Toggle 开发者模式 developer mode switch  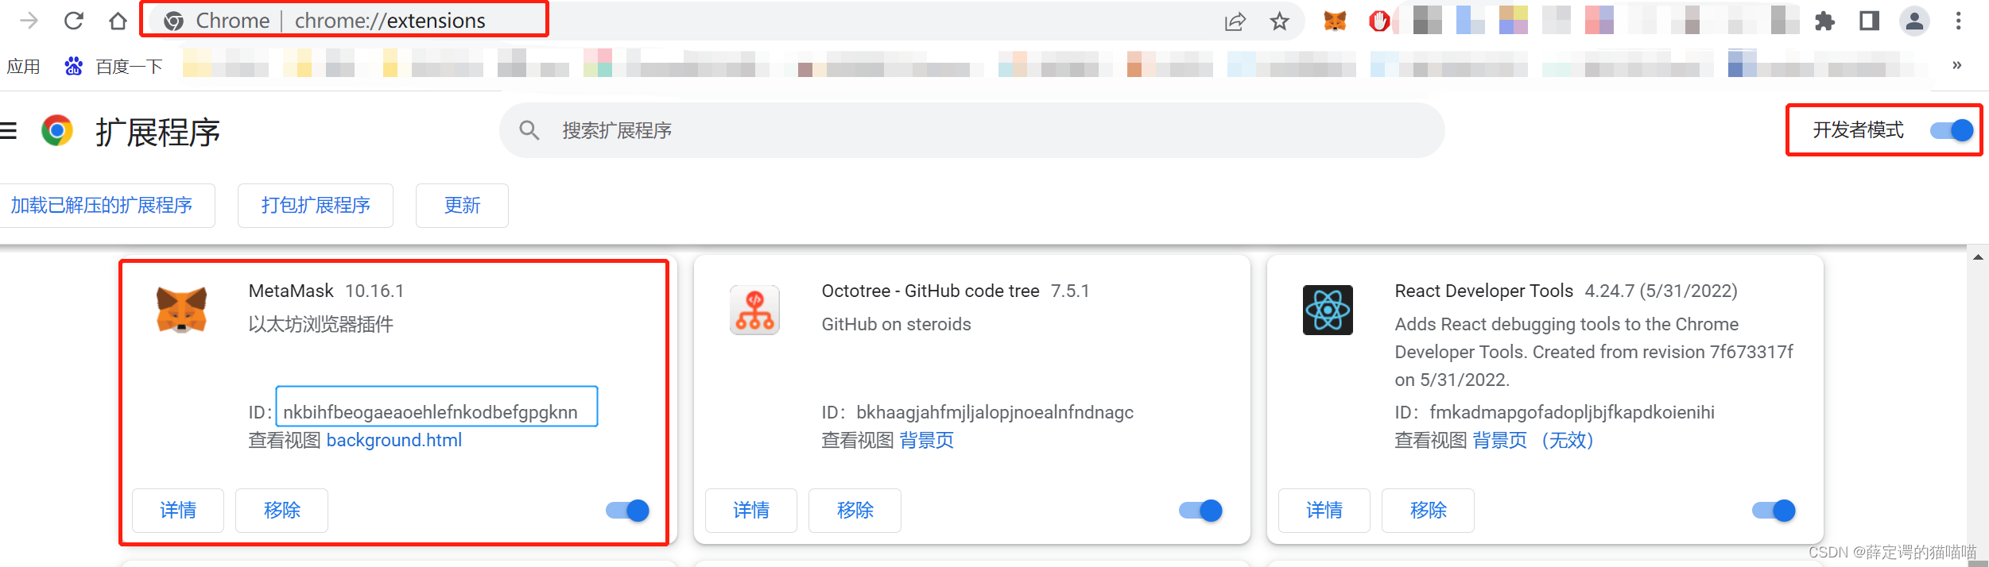tap(1952, 130)
